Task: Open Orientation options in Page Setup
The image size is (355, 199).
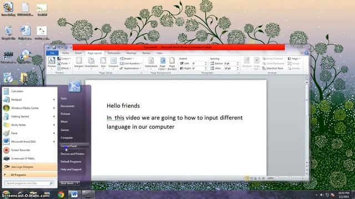Action: (x=91, y=62)
